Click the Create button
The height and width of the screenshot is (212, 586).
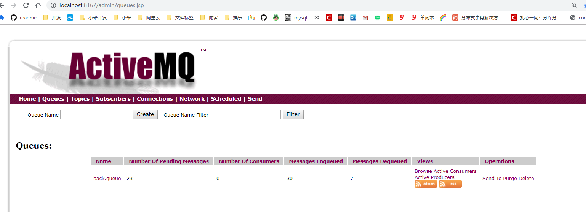coord(145,114)
